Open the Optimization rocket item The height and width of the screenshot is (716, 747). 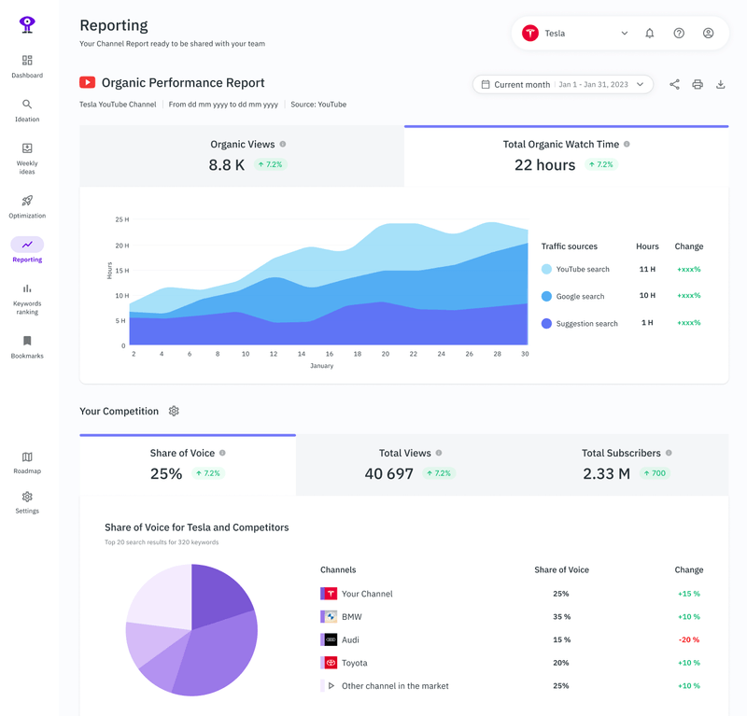(27, 206)
